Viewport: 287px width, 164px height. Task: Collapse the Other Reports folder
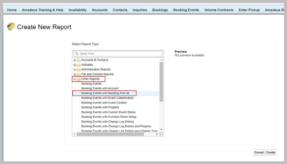[x=75, y=79]
